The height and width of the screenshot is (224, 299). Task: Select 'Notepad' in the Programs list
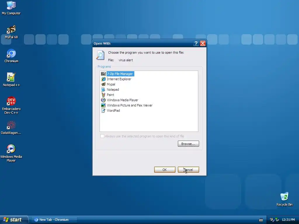113,90
